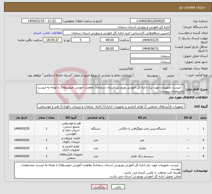The image size is (212, 194).
Task: Click the item دستگاه پرس چاپ لیتوگرافی یا حکاکی
Action: pyautogui.click(x=142, y=128)
